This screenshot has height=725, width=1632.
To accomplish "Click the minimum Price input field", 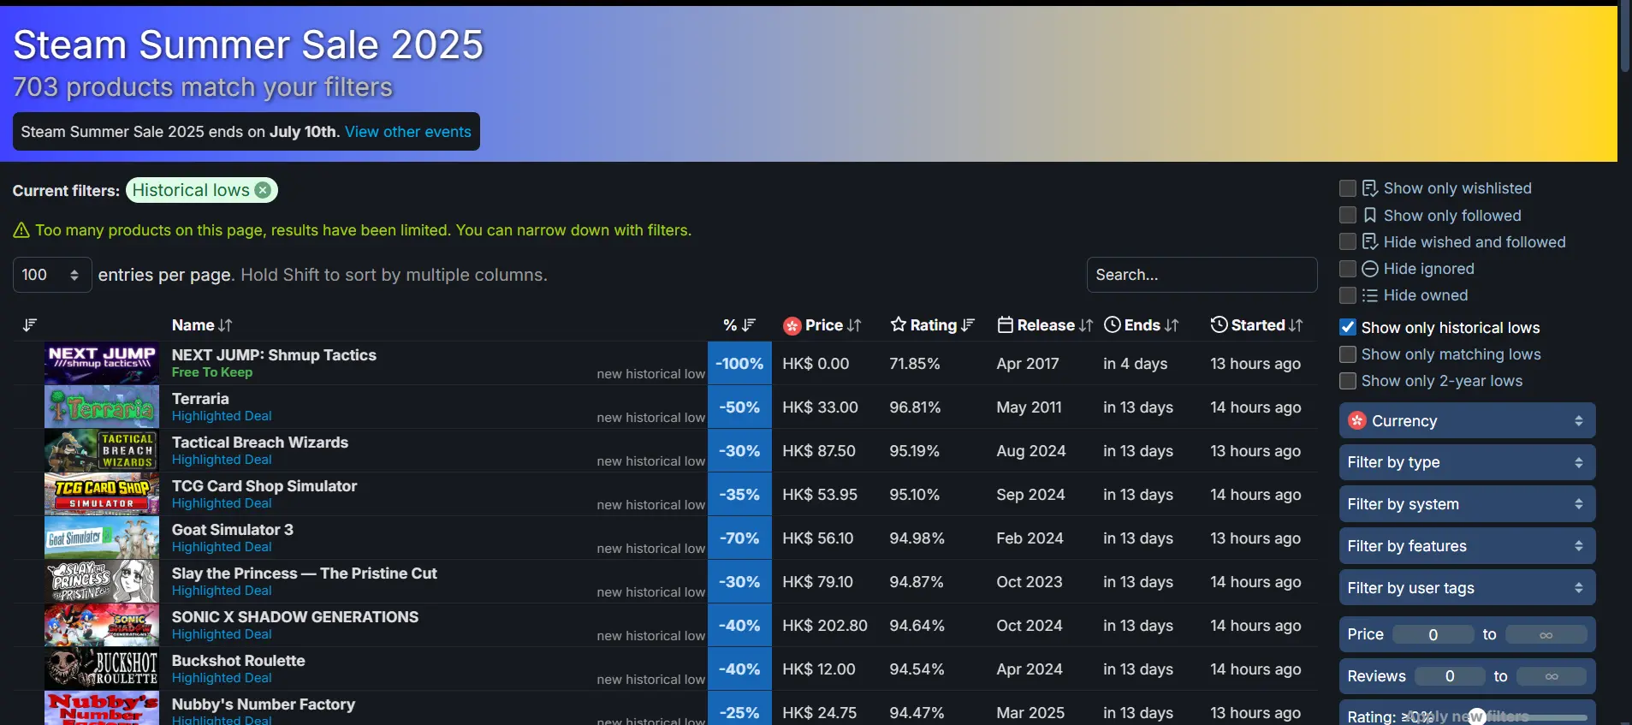I will (1433, 634).
